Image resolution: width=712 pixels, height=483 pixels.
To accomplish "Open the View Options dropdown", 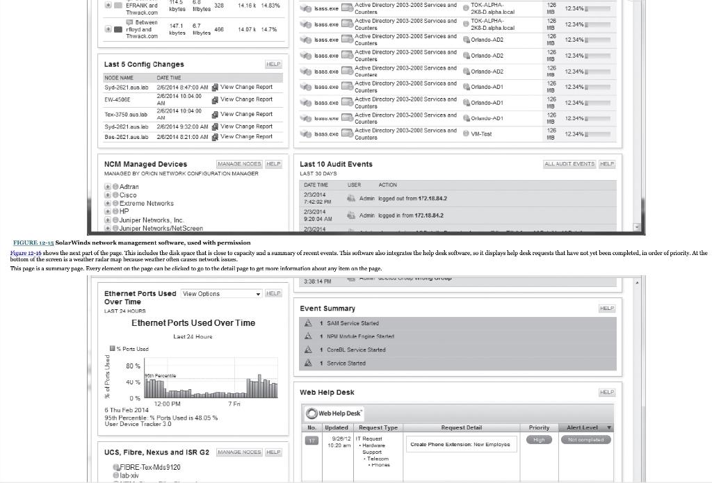I will click(221, 294).
